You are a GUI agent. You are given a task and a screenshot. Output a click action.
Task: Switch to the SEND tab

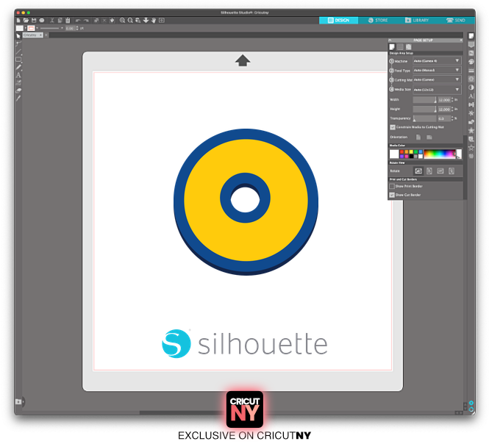pos(456,21)
